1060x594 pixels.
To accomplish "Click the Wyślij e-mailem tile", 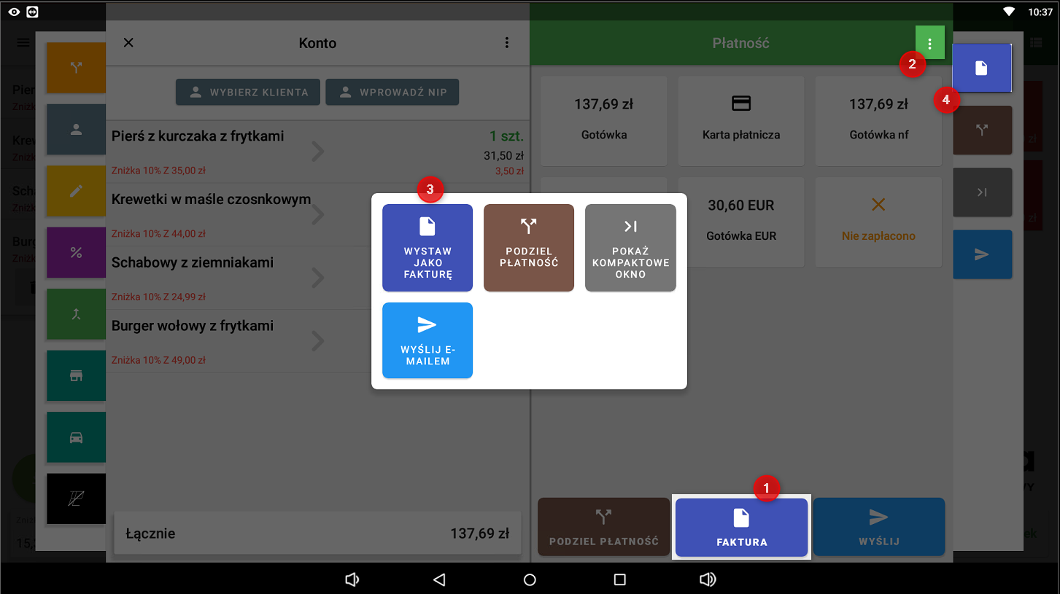I will coord(428,340).
